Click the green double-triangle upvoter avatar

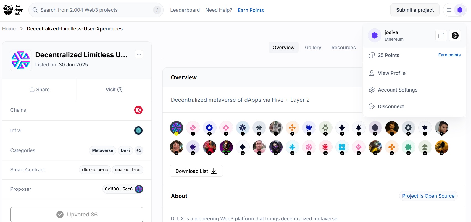click(x=425, y=147)
